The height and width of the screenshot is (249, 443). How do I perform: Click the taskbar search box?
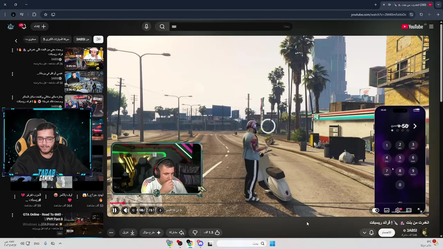pyautogui.click(x=242, y=244)
